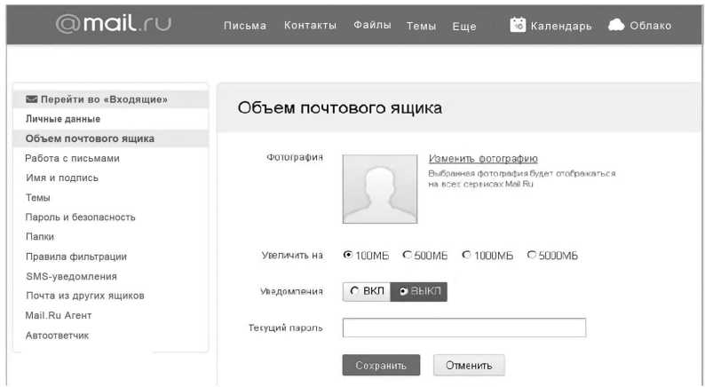Select Объем почтового ящика in sidebar

111,138
